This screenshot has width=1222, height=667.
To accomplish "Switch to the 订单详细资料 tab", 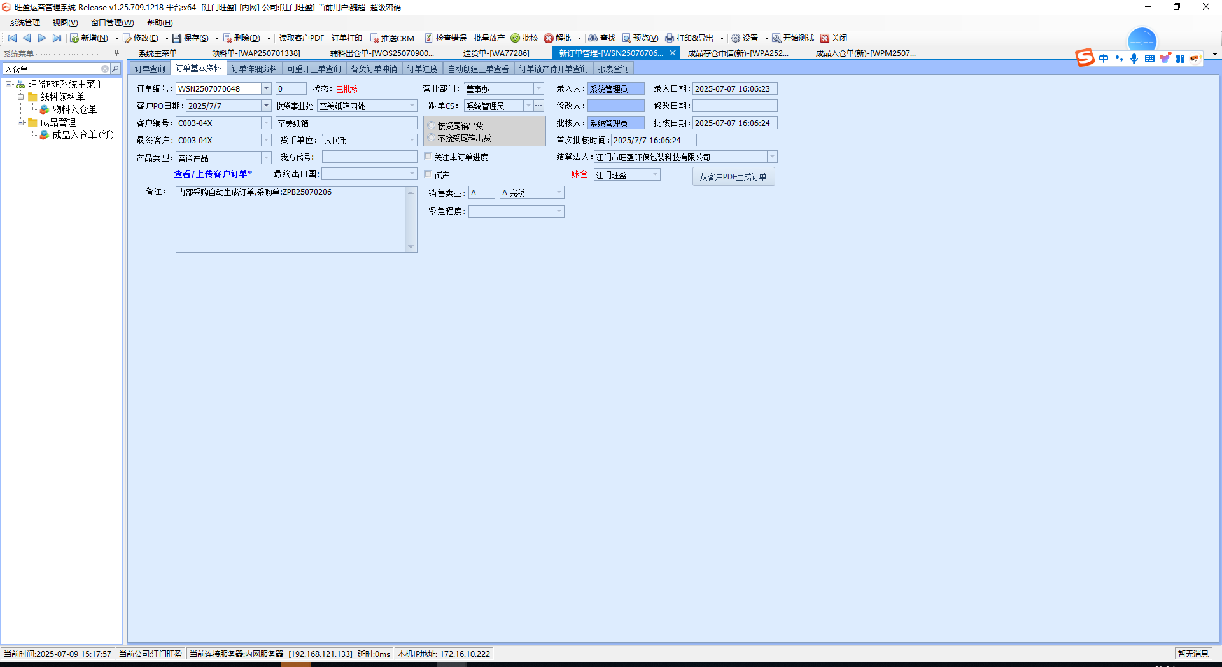I will [x=254, y=69].
